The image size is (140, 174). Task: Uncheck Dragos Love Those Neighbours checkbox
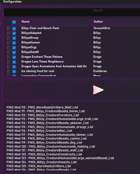14,62
